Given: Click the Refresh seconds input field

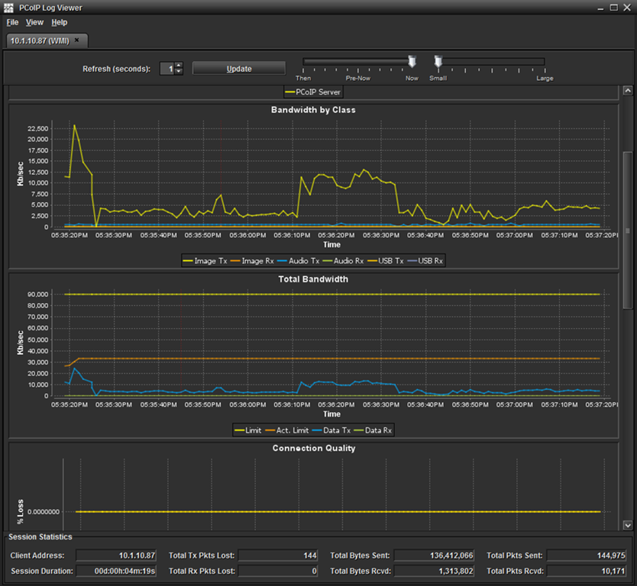Looking at the screenshot, I should tap(167, 69).
